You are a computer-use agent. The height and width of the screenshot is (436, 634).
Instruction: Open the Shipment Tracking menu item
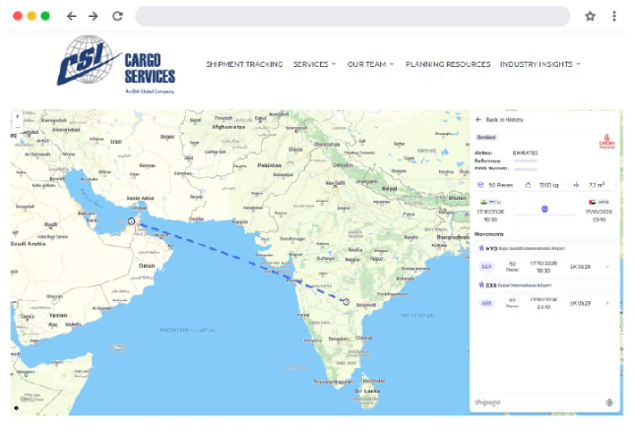[x=244, y=64]
